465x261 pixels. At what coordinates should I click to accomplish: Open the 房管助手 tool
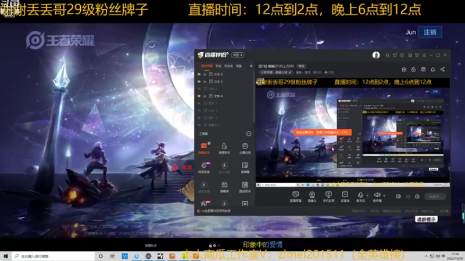pos(224,148)
